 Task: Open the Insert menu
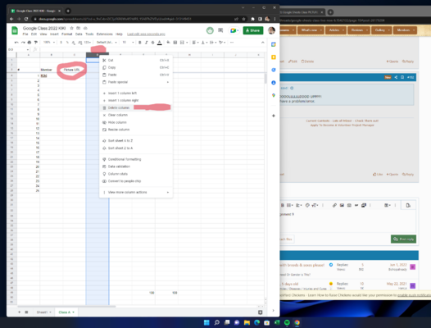(54, 34)
